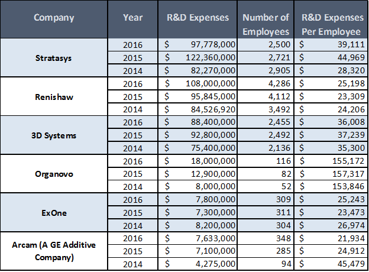The height and width of the screenshot is (272, 369).
Task: Select the Arcam (A GE Additive Company) cell
Action: tap(54, 251)
